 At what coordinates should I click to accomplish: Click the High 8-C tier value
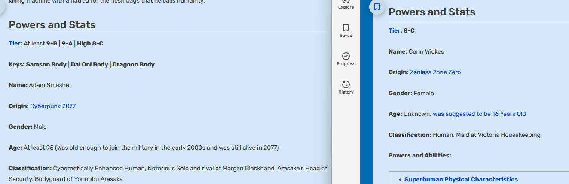pos(90,43)
